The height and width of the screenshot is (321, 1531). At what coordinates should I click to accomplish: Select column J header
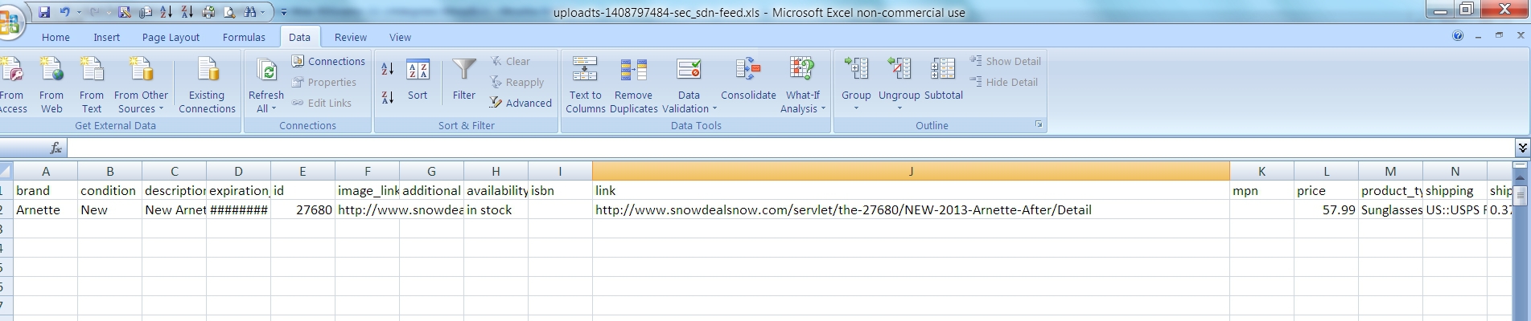pos(911,171)
